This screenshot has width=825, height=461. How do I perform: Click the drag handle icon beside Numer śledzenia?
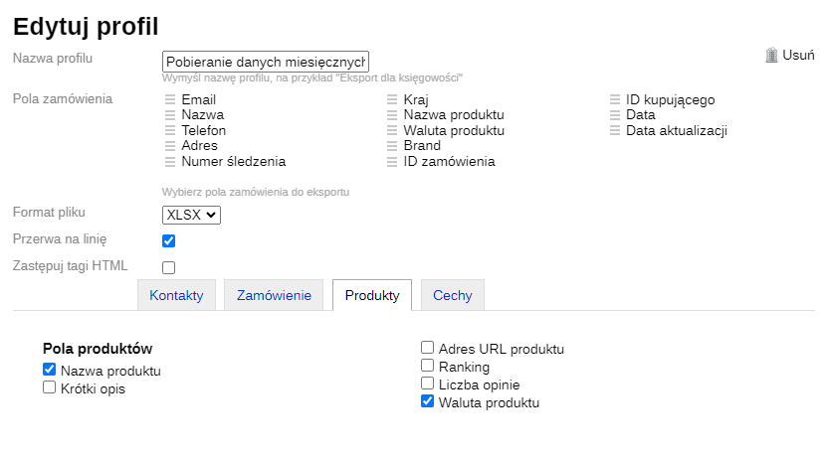pyautogui.click(x=169, y=162)
